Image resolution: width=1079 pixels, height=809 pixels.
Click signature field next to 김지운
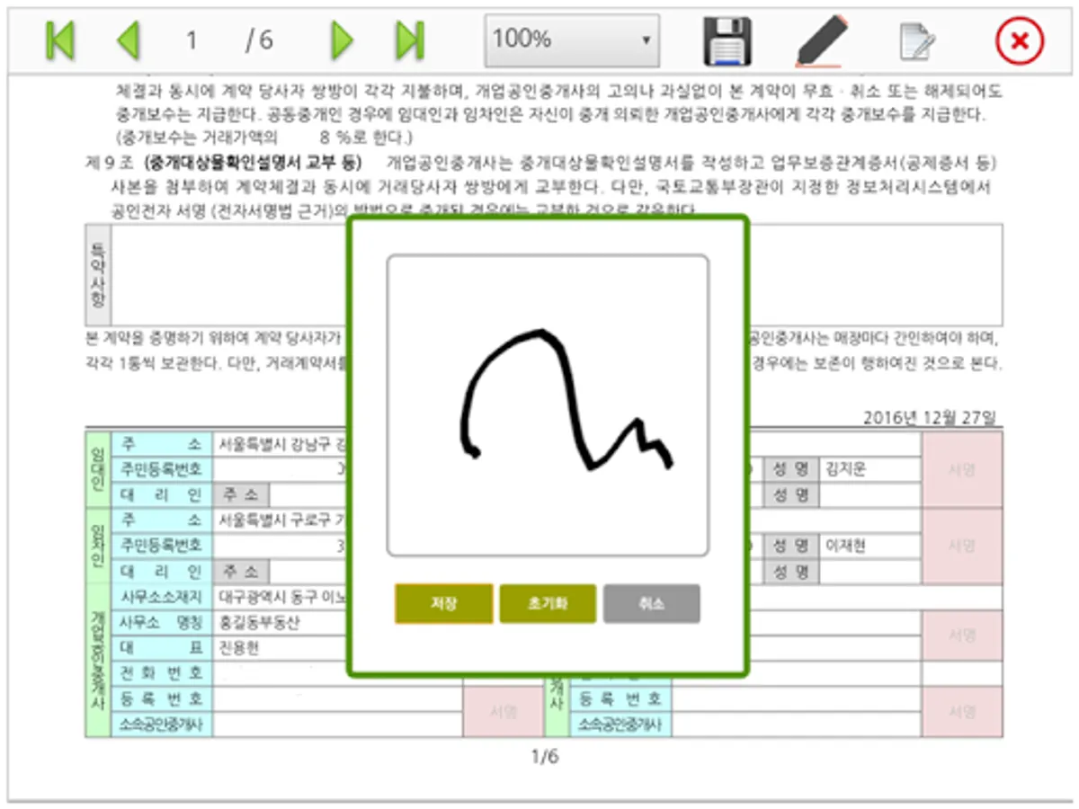[961, 470]
